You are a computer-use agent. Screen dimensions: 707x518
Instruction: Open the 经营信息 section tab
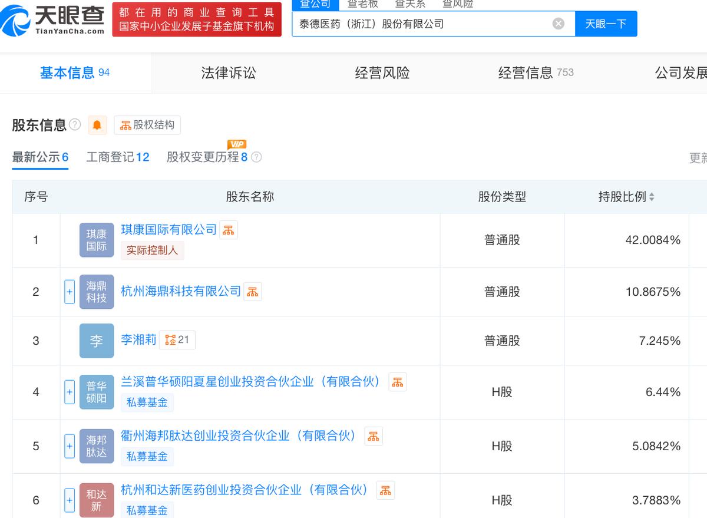click(x=536, y=72)
